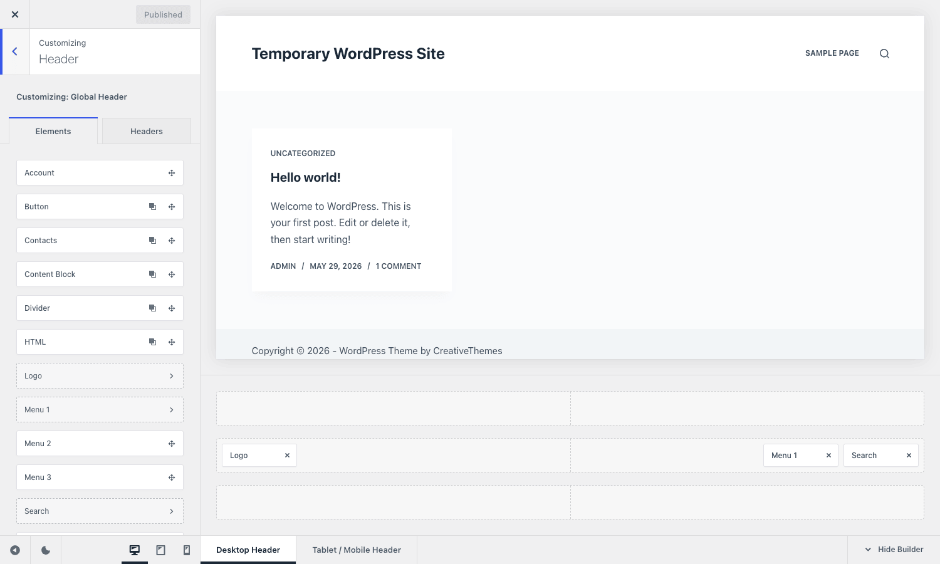The width and height of the screenshot is (940, 564).
Task: Remove Logo from the header row
Action: pyautogui.click(x=288, y=456)
